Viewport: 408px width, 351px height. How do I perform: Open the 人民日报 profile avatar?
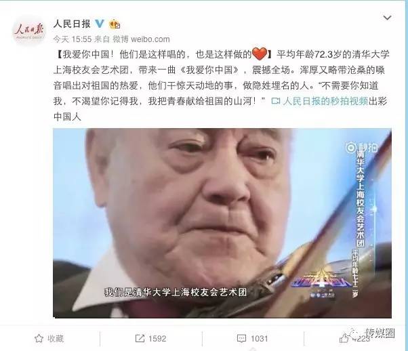click(x=29, y=32)
